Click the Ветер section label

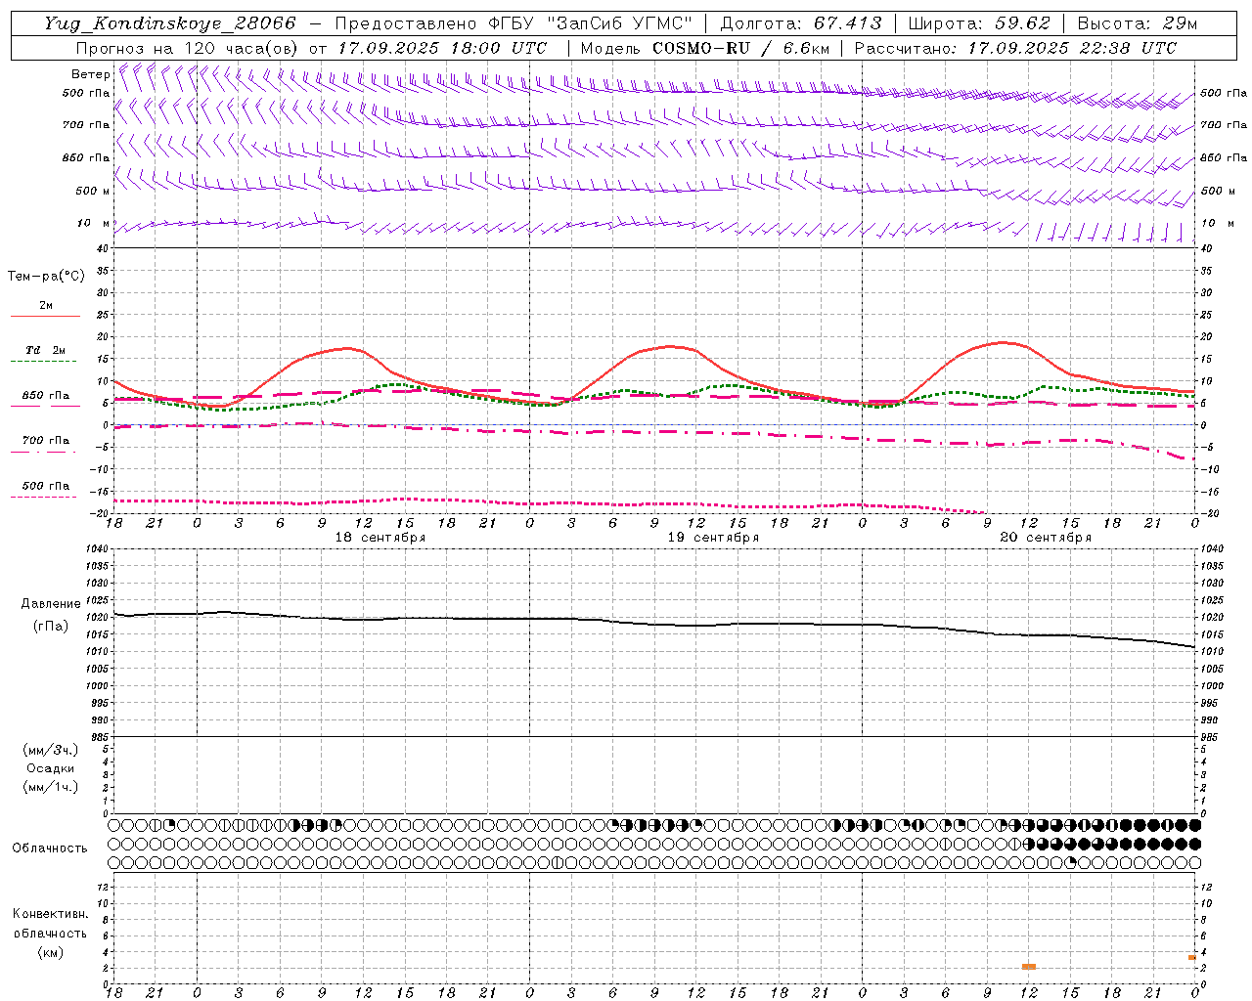(90, 74)
